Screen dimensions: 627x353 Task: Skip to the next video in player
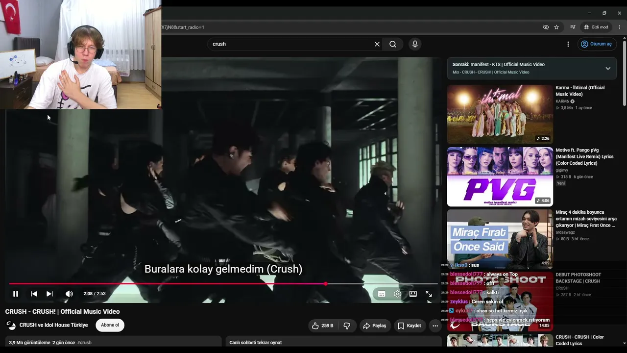click(x=49, y=294)
